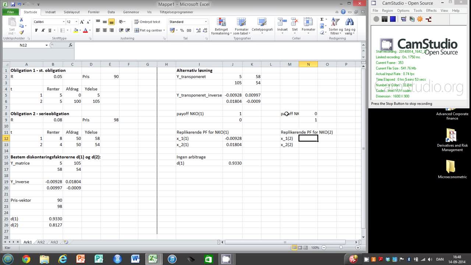Click the Format Painter brush icon

point(21,32)
